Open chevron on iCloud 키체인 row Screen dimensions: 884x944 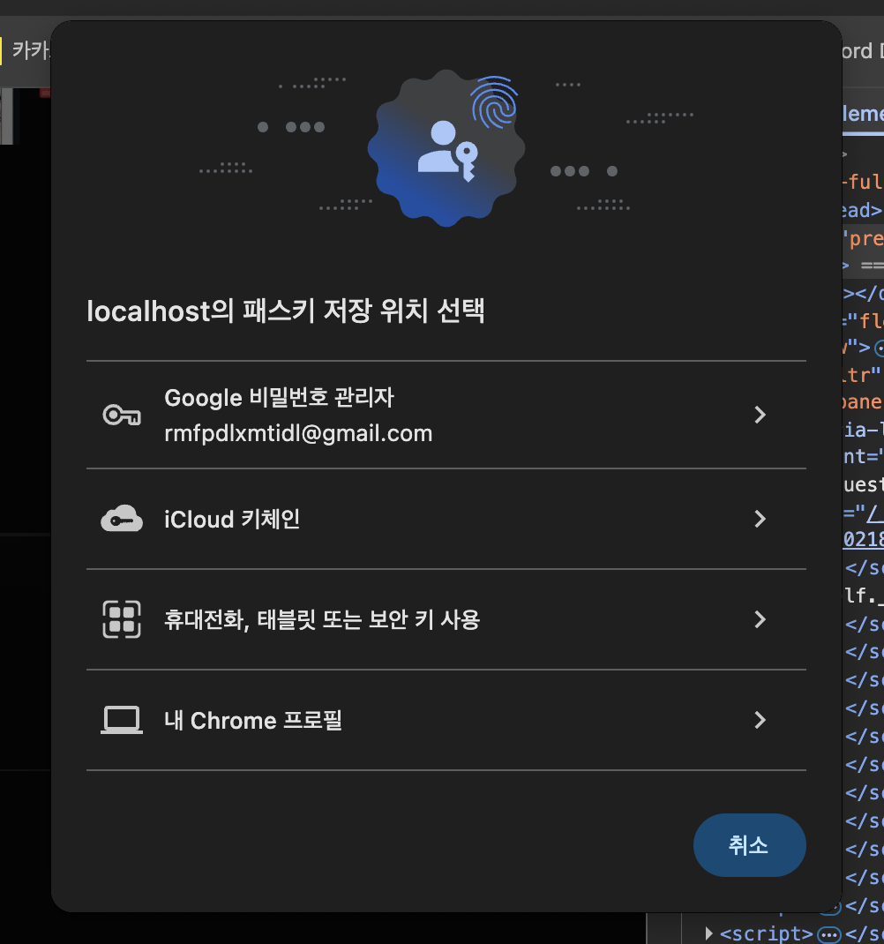click(760, 519)
